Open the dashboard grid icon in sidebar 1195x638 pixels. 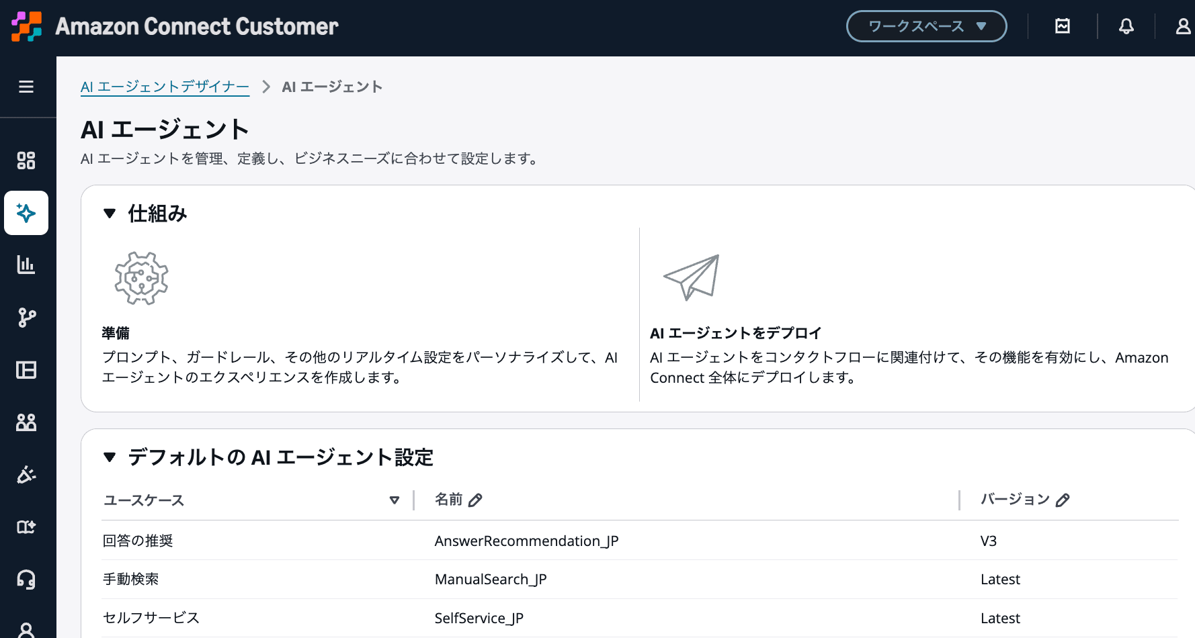26,161
